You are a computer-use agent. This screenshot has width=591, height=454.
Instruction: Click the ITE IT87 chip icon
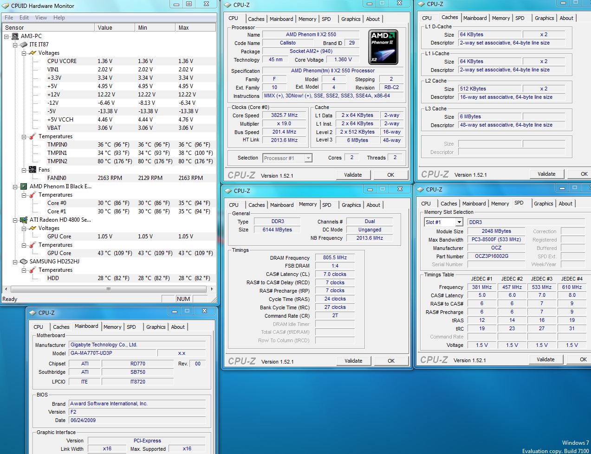coord(24,45)
